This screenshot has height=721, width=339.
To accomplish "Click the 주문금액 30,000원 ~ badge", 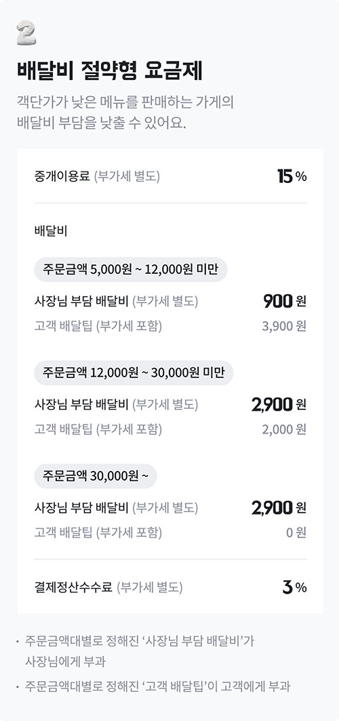I will click(96, 476).
